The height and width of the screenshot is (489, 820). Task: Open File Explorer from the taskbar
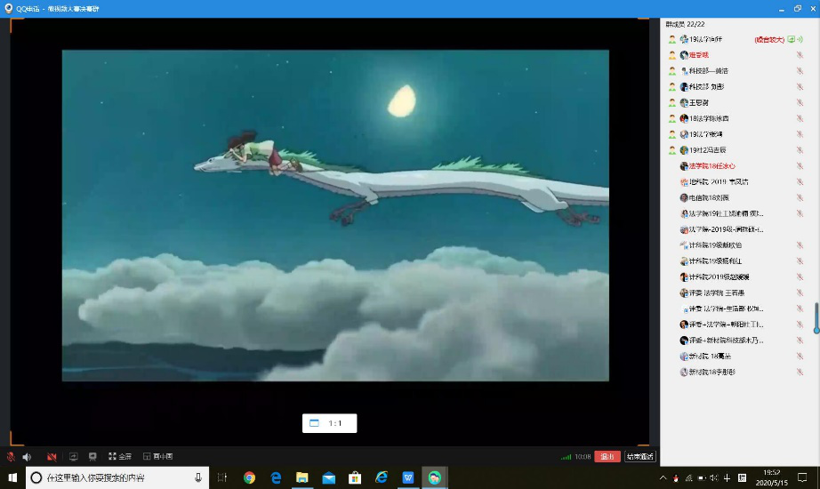[x=302, y=477]
